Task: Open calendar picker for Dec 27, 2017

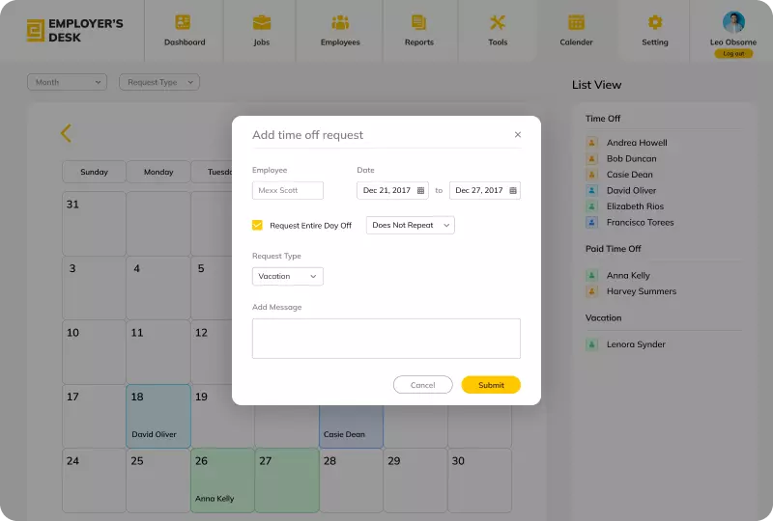Action: point(513,191)
